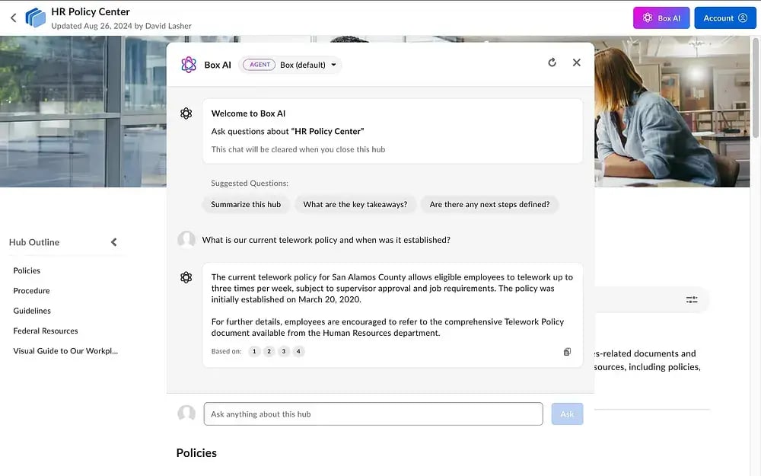
Task: Open the Account menu
Action: coord(725,18)
